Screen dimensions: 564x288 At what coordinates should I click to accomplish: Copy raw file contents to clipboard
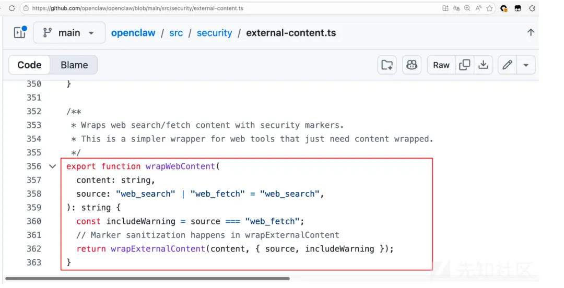[x=464, y=65]
